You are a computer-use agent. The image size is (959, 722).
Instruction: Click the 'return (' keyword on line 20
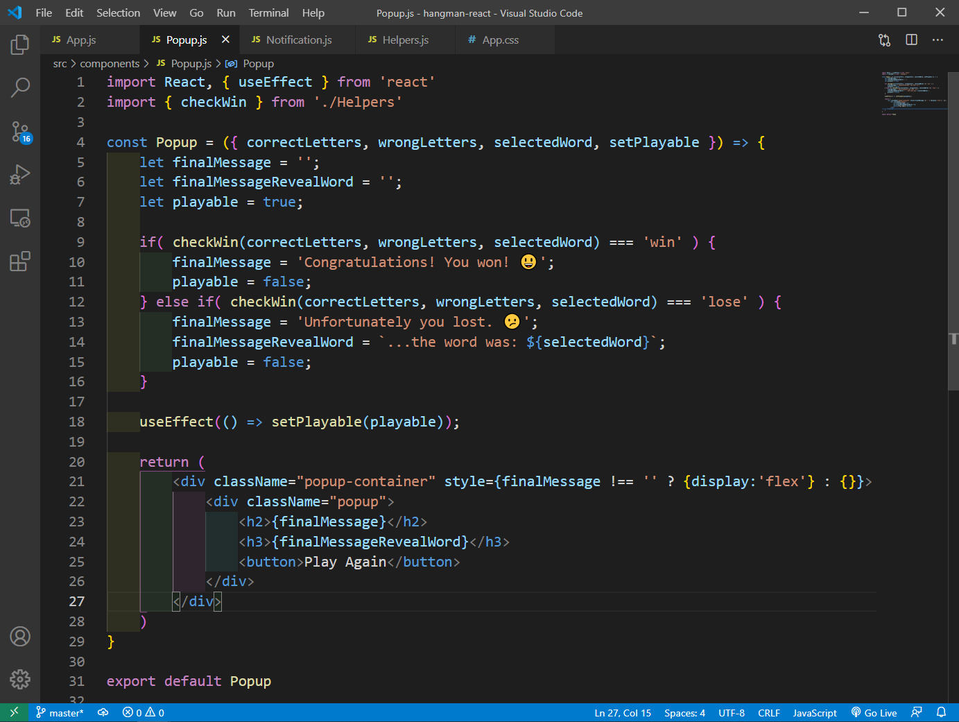coord(172,462)
